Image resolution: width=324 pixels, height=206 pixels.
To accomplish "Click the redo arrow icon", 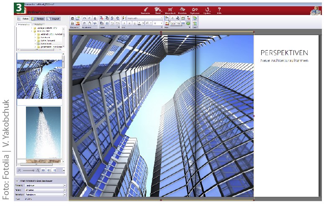I will coord(90,18).
